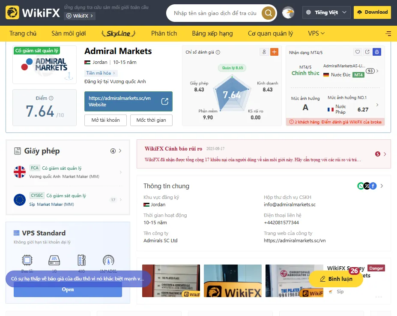
Task: Click the EU flag CYSEC icon
Action: (x=20, y=200)
